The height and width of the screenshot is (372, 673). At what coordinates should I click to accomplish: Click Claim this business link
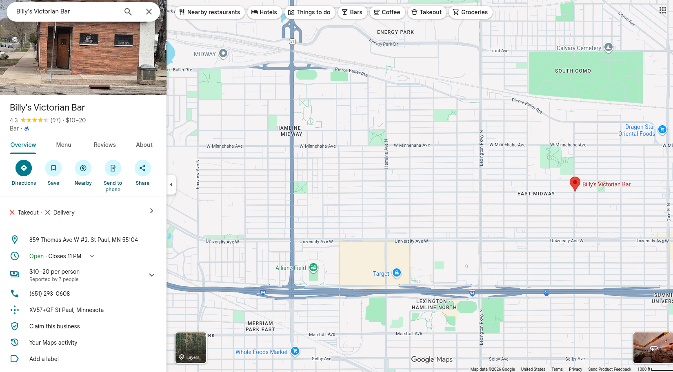(55, 326)
